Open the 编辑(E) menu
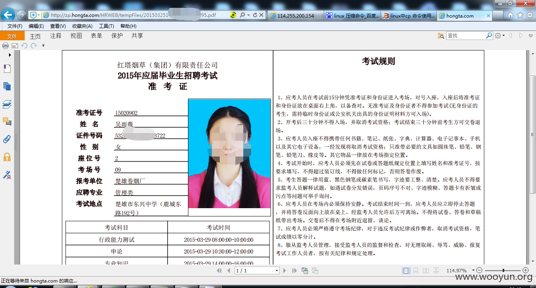Image resolution: width=536 pixels, height=288 pixels. point(36,26)
